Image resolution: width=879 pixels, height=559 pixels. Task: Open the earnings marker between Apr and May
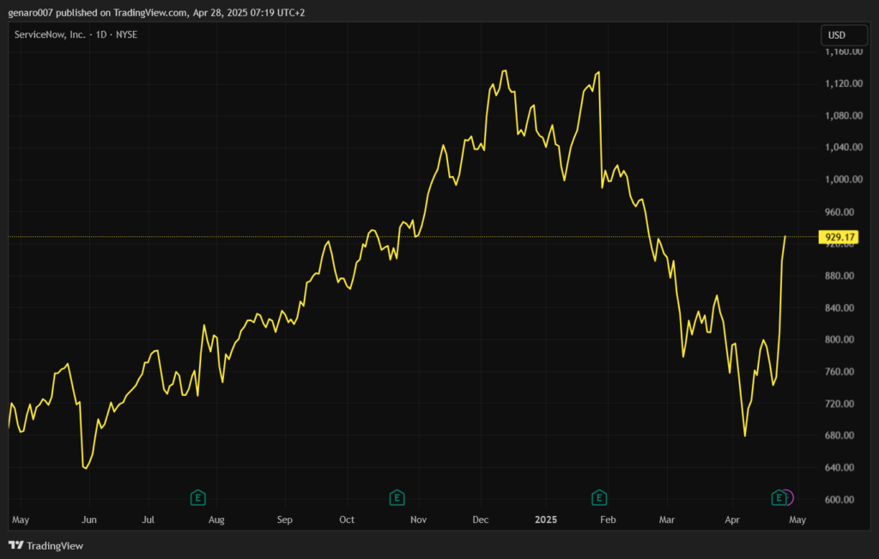click(x=779, y=497)
